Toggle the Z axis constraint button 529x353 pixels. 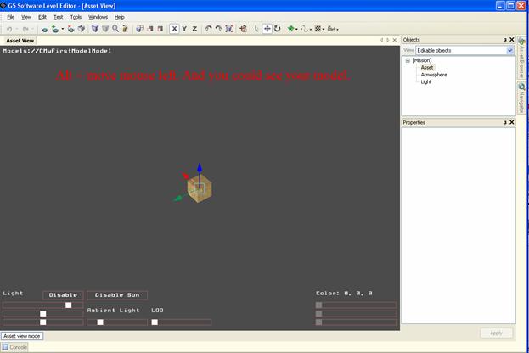pos(194,28)
